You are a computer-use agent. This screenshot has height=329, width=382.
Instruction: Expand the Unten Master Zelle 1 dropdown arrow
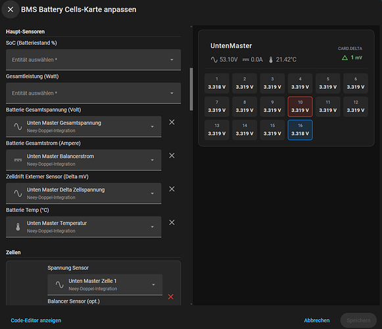click(x=153, y=285)
